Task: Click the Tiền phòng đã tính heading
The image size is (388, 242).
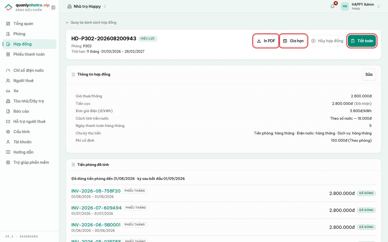Action: [x=93, y=165]
